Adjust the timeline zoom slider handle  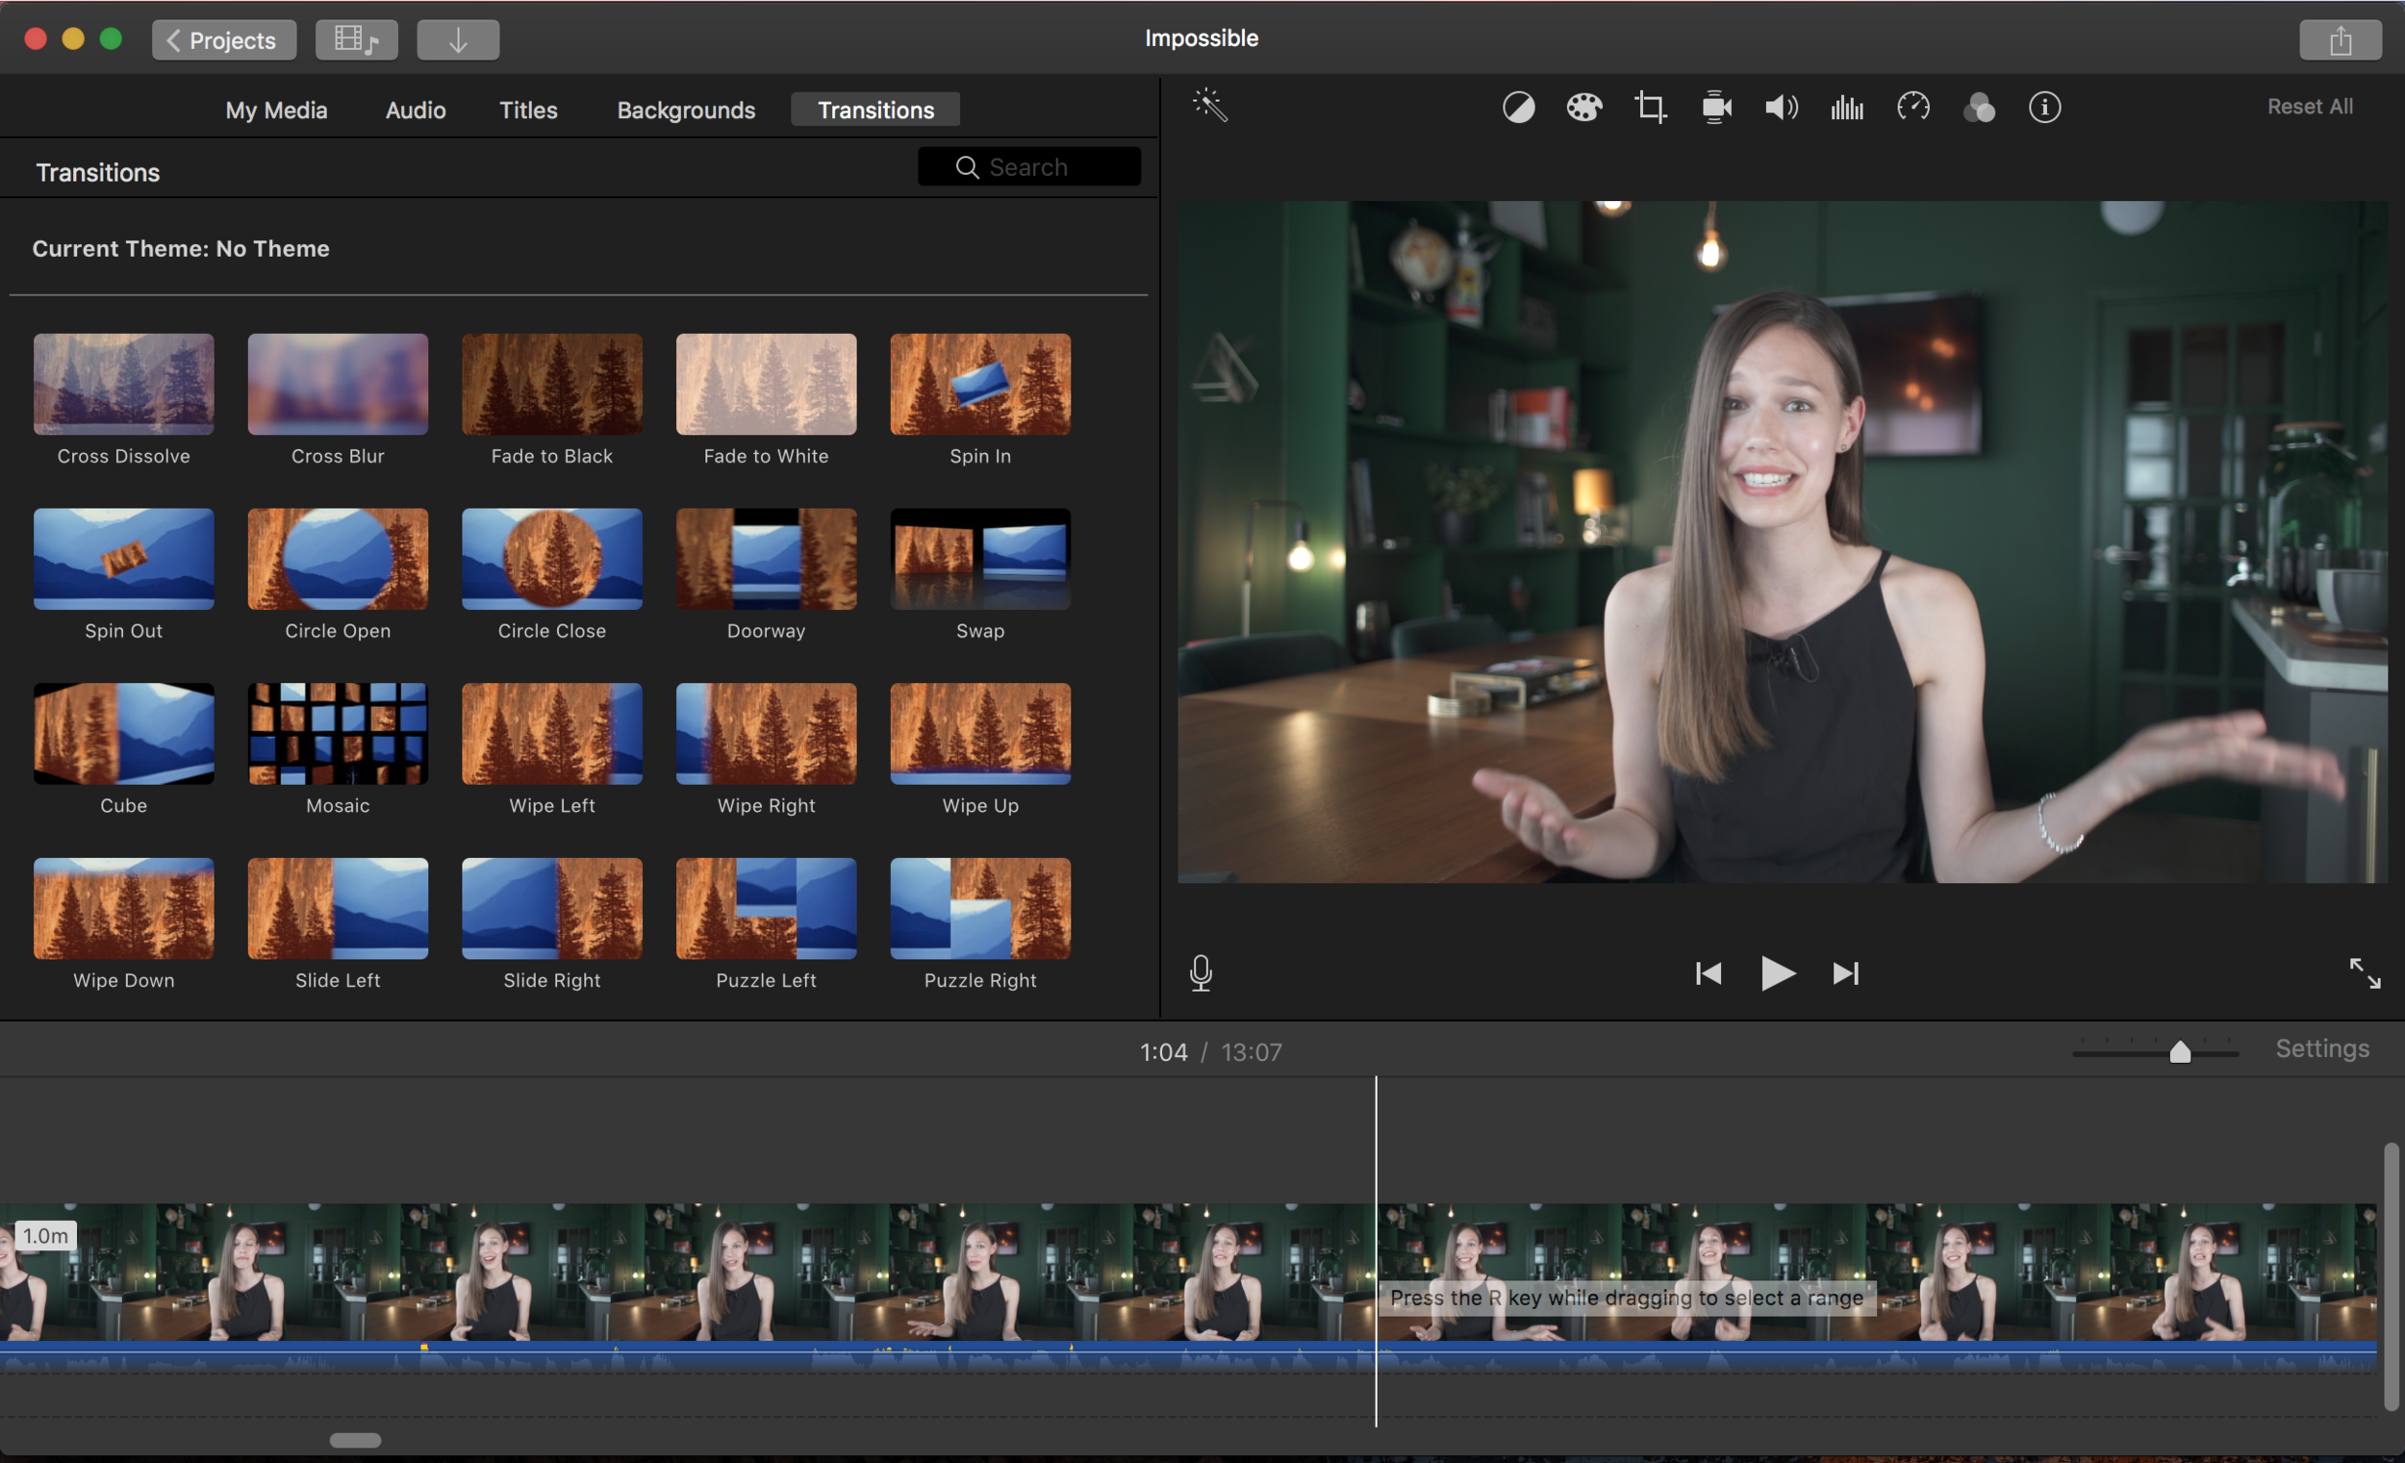tap(2179, 1051)
